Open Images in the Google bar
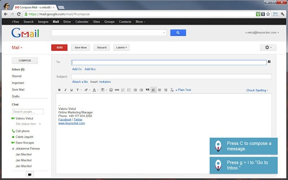The image size is (288, 180). tap(43, 22)
